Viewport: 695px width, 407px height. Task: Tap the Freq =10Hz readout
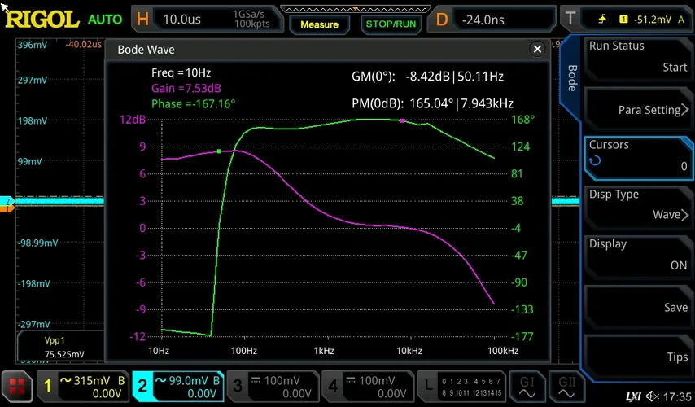[x=181, y=72]
